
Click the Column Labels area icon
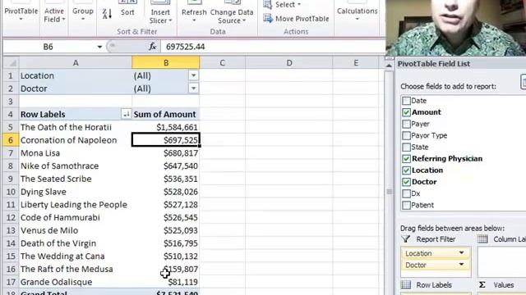(x=482, y=238)
